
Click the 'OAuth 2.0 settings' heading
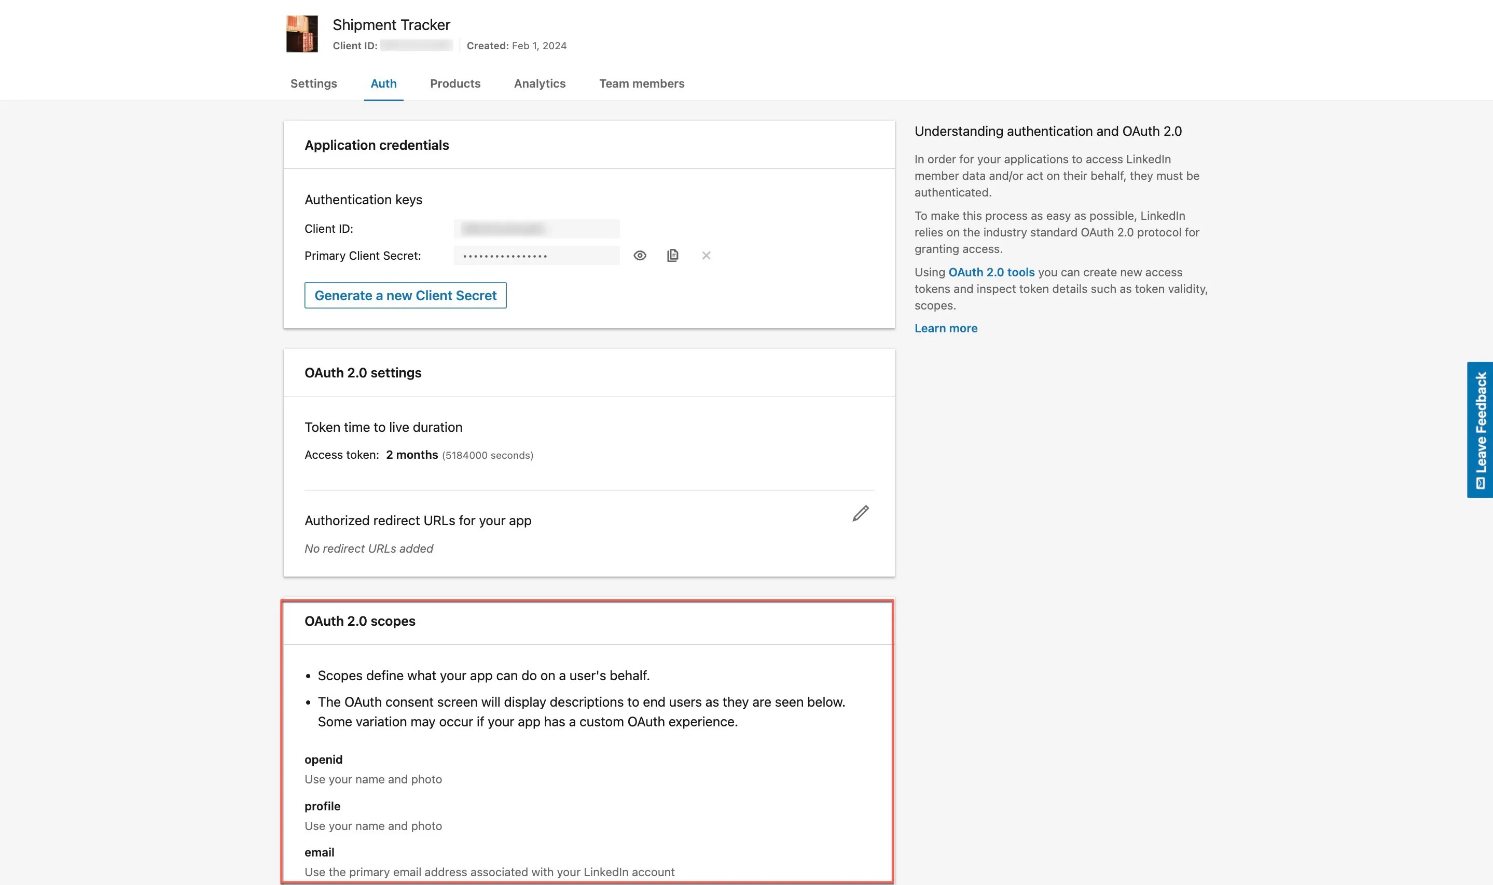(363, 373)
